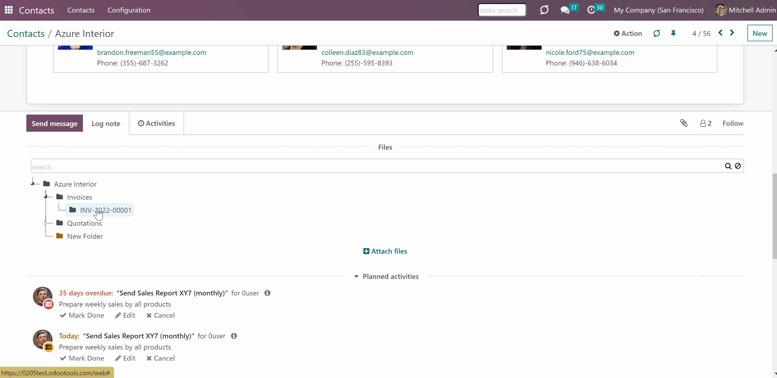Viewport: 777px width, 378px height.
Task: Open followers list icon showing 2
Action: [705, 123]
